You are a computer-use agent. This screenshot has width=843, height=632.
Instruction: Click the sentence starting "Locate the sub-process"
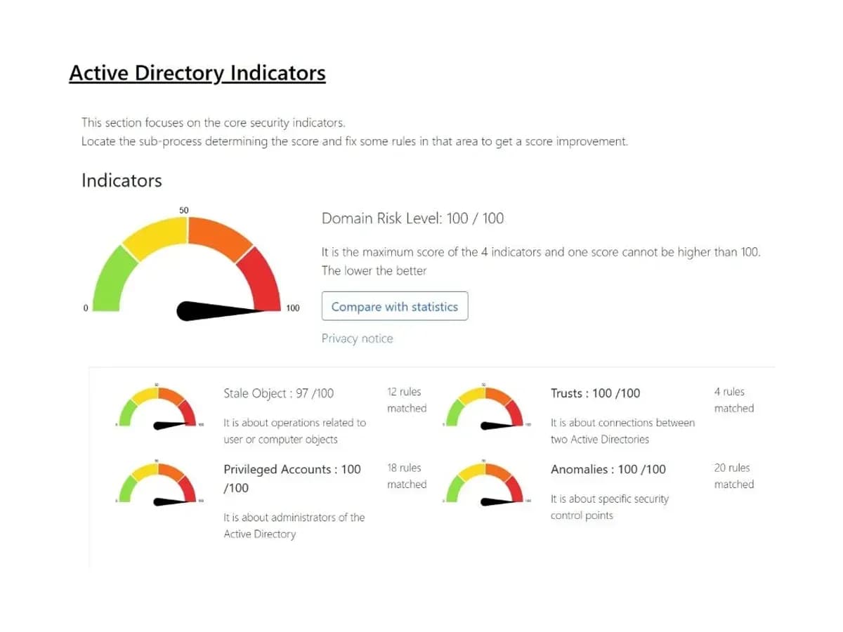pos(355,141)
